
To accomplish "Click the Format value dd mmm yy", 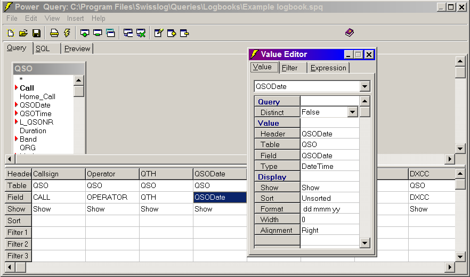I will (x=329, y=209).
